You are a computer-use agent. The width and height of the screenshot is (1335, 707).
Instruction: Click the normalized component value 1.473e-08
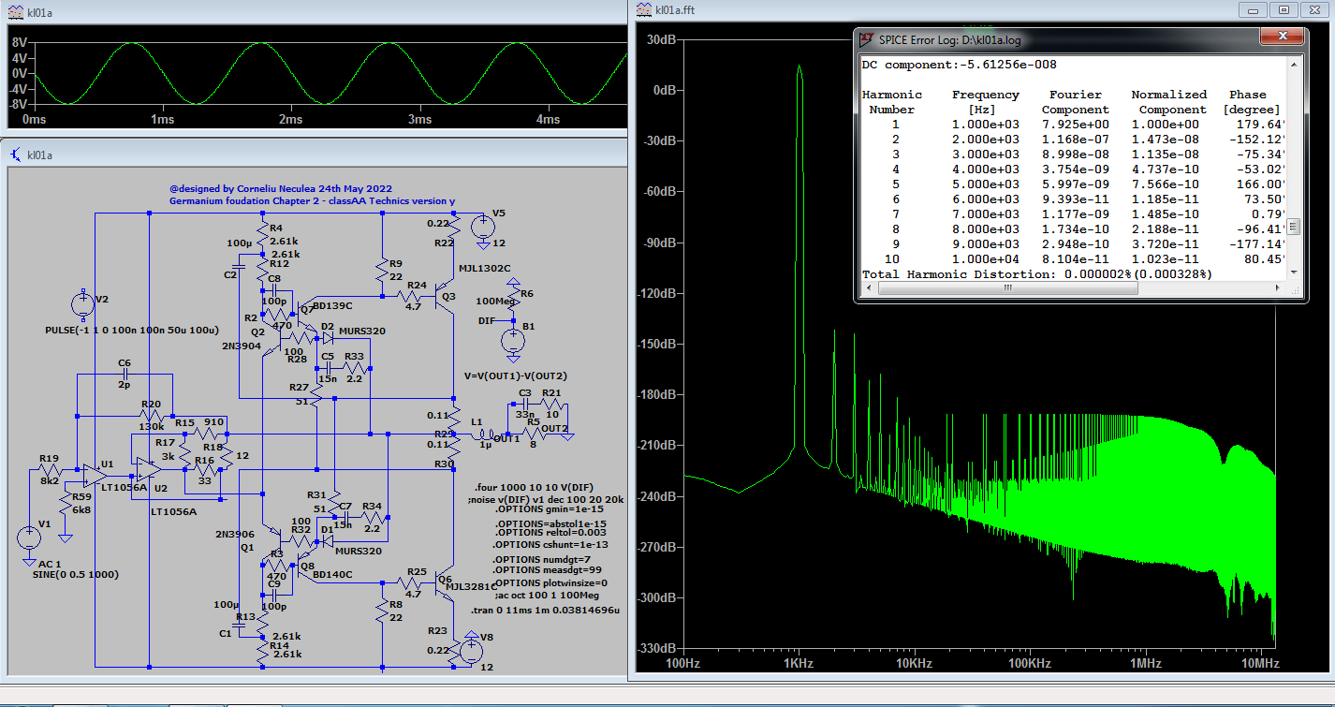click(1165, 140)
